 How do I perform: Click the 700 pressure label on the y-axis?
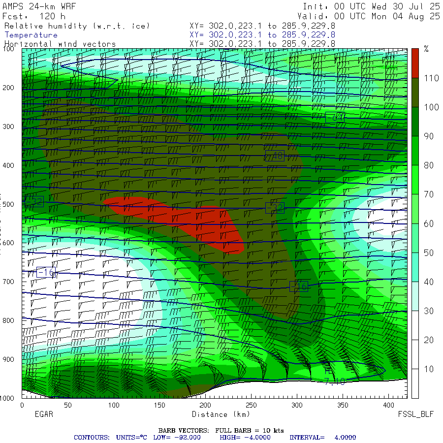(8, 282)
